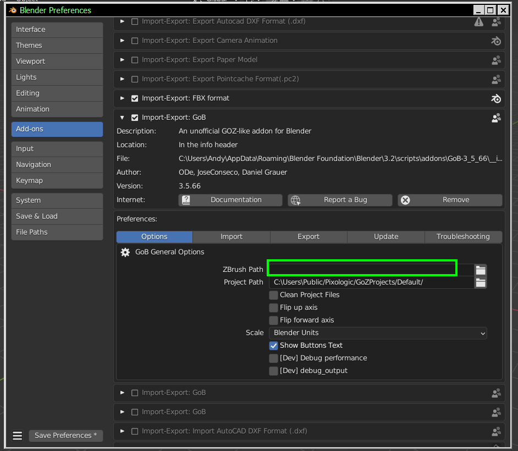Uncheck Show Buttons Text option
The image size is (518, 451).
tap(273, 346)
